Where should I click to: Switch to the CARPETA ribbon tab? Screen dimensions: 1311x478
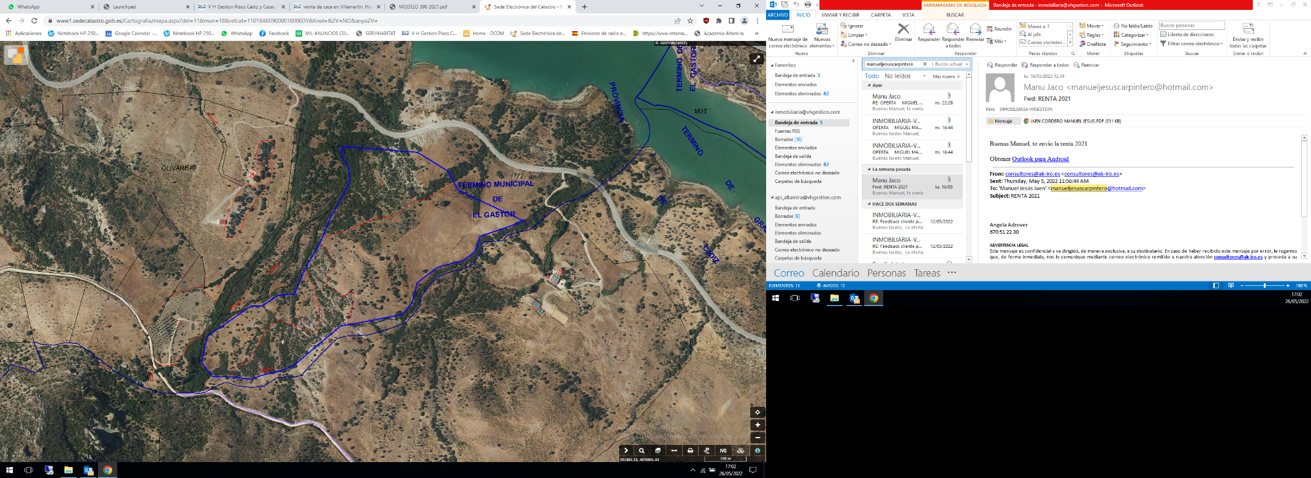coord(881,15)
